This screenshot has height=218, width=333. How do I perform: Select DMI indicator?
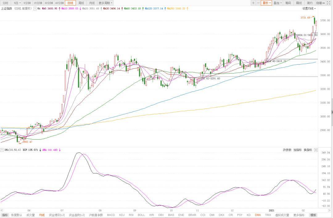point(212,215)
